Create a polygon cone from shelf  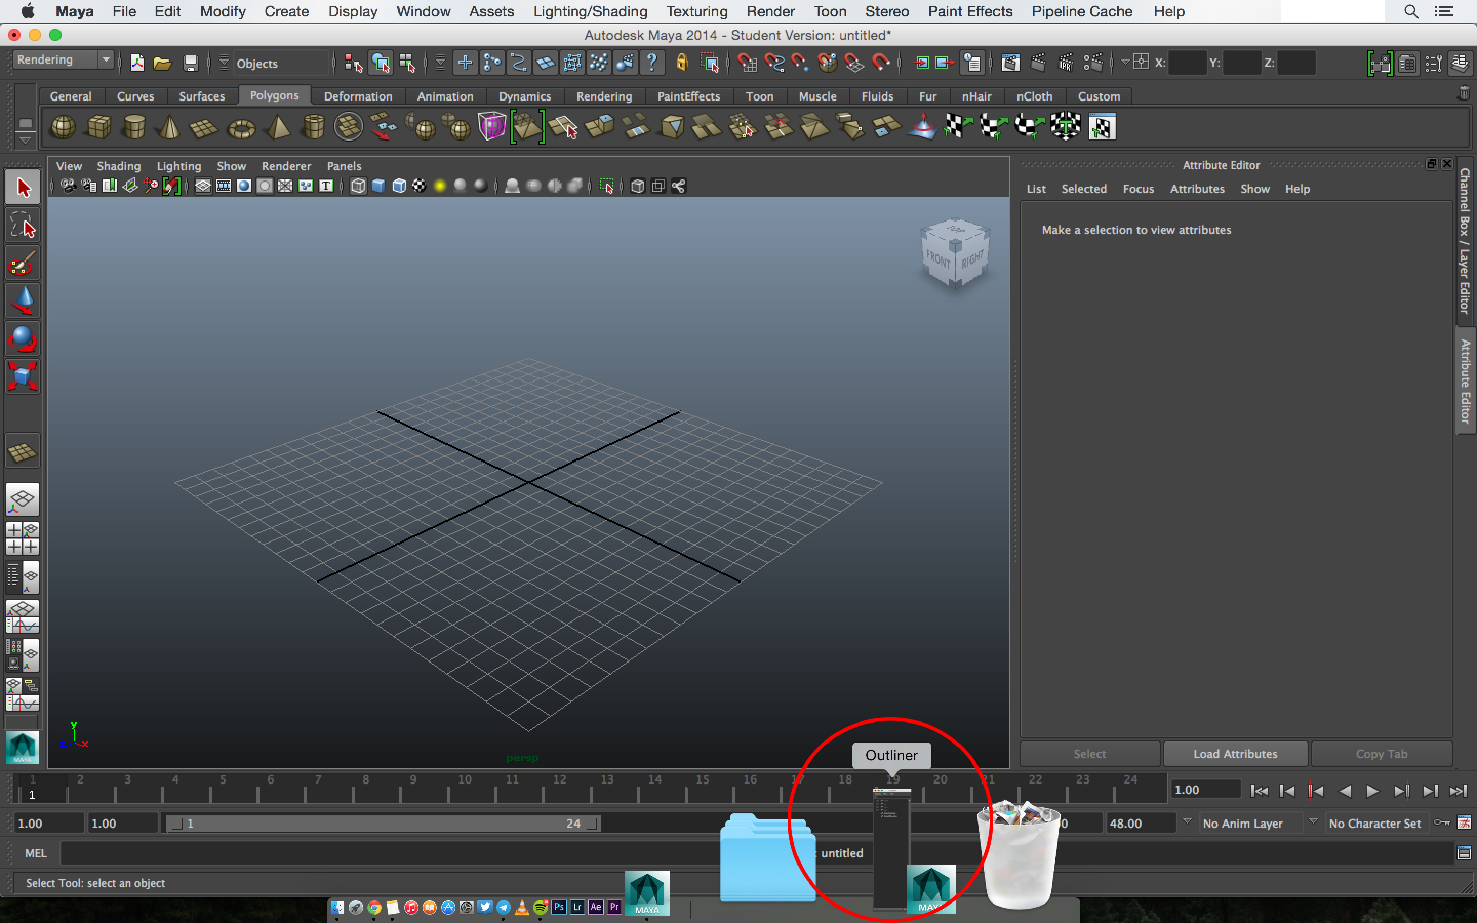169,127
